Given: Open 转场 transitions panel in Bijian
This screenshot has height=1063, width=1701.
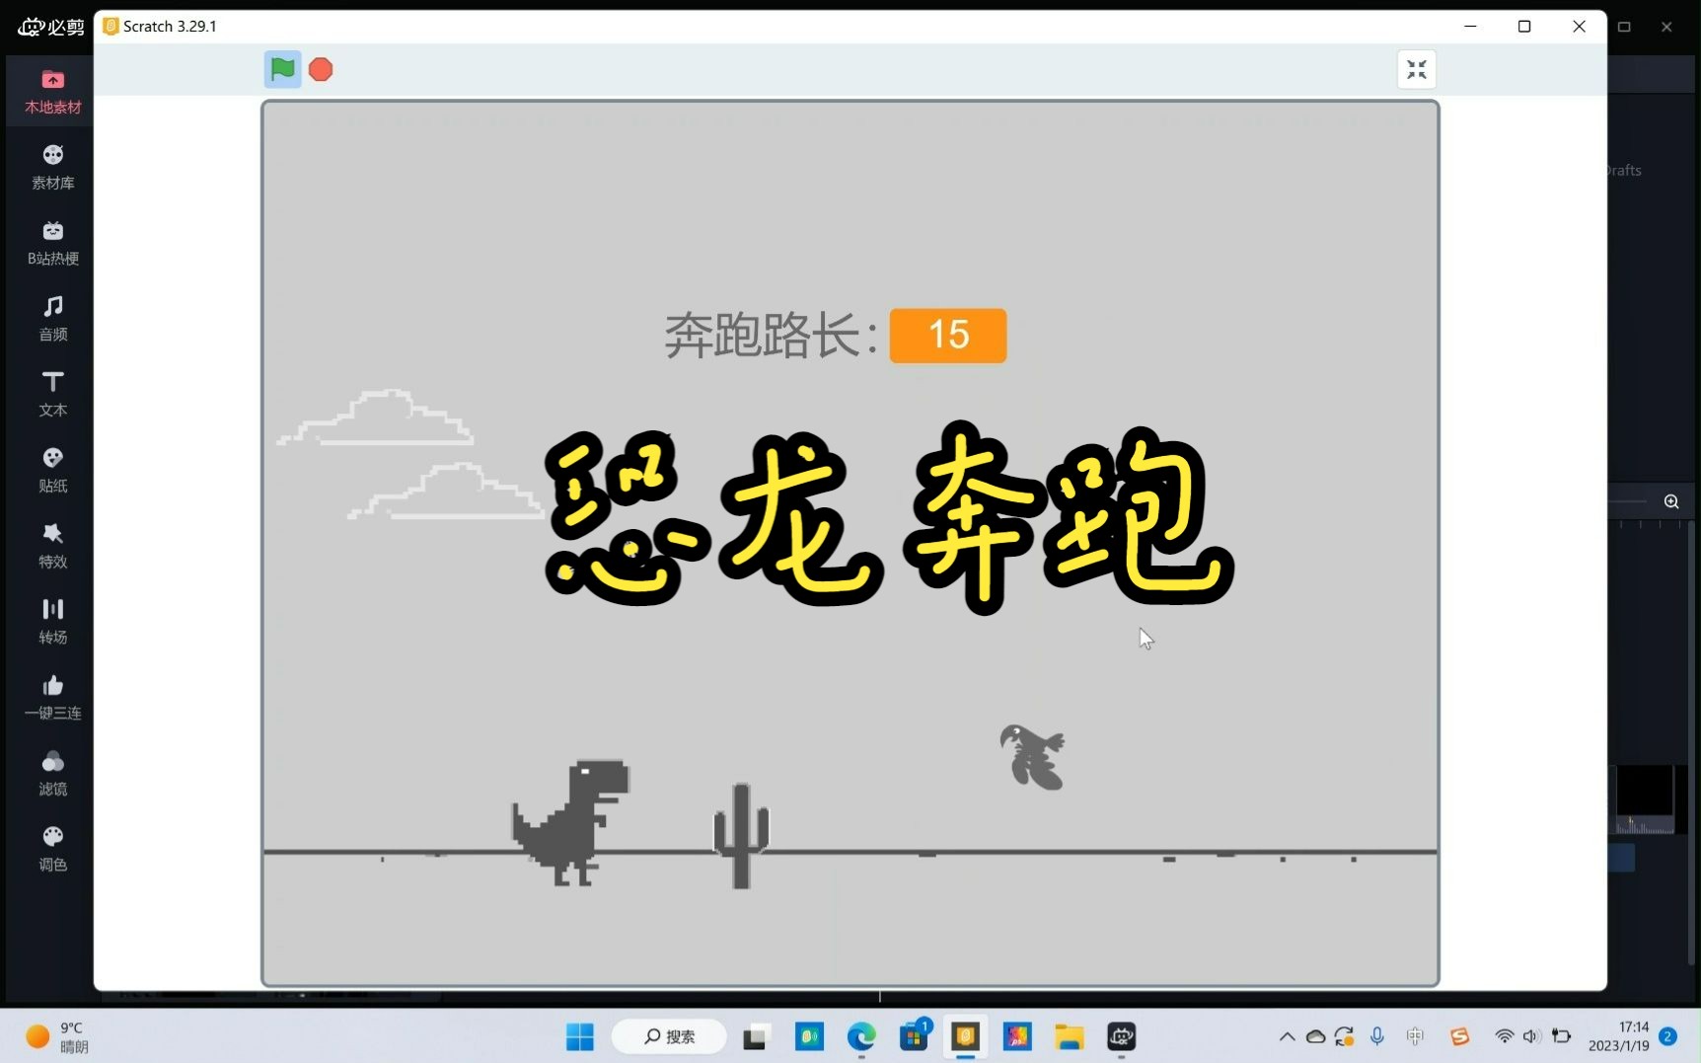Looking at the screenshot, I should (53, 623).
